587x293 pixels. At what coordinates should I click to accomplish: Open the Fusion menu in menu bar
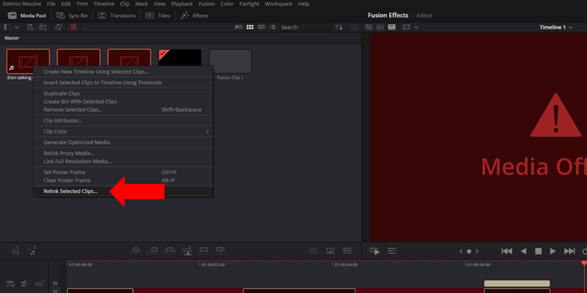207,4
